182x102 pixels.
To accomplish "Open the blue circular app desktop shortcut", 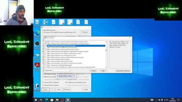I will coord(45,22).
